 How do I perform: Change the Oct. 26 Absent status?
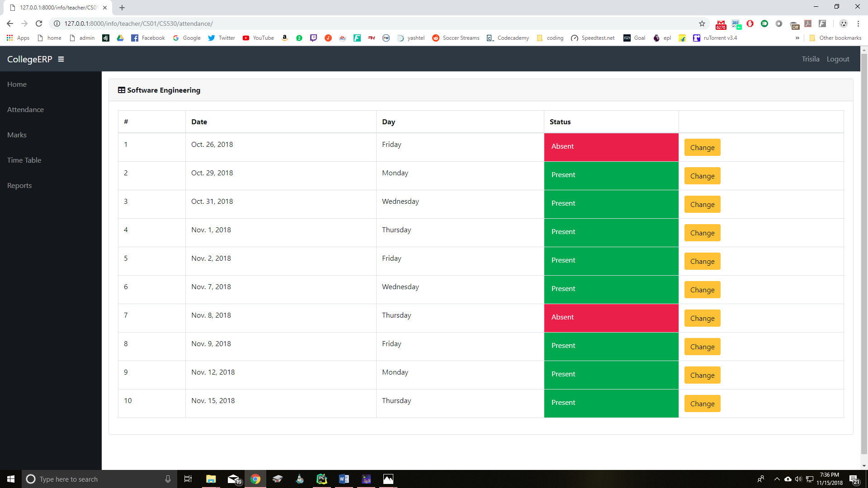[x=702, y=147]
